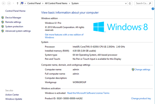Click the shield icon beside Remote settings
Image resolution: width=155 pixels, height=104 pixels.
coord(3,22)
